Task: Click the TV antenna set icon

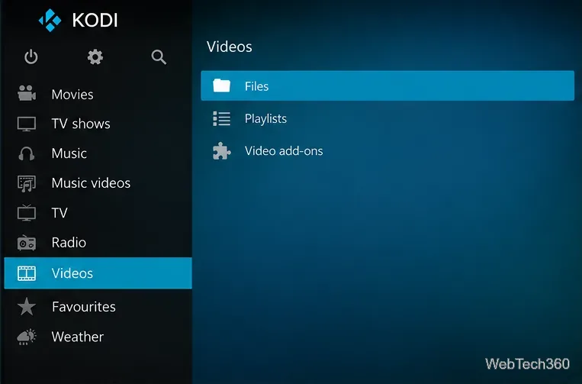Action: 27,213
